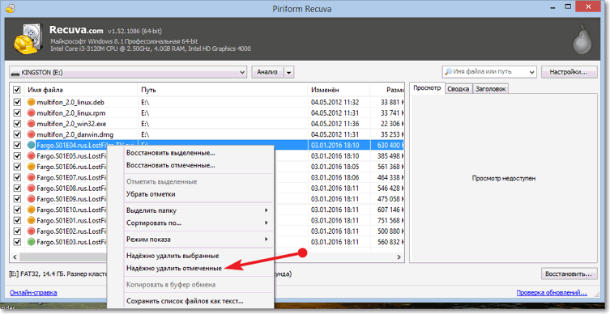Switch to the Сводка tab
This screenshot has width=610, height=314.
[x=458, y=89]
